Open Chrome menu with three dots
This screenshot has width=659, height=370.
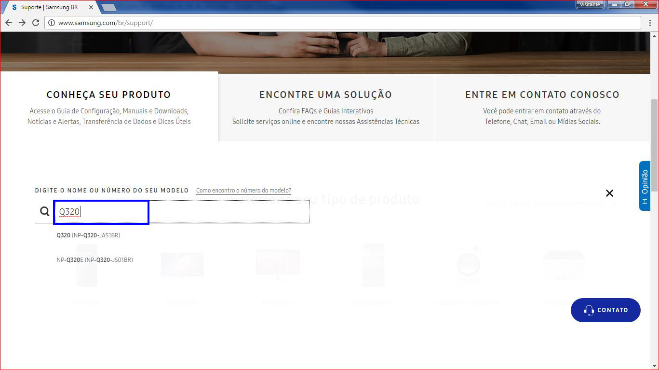pyautogui.click(x=650, y=23)
